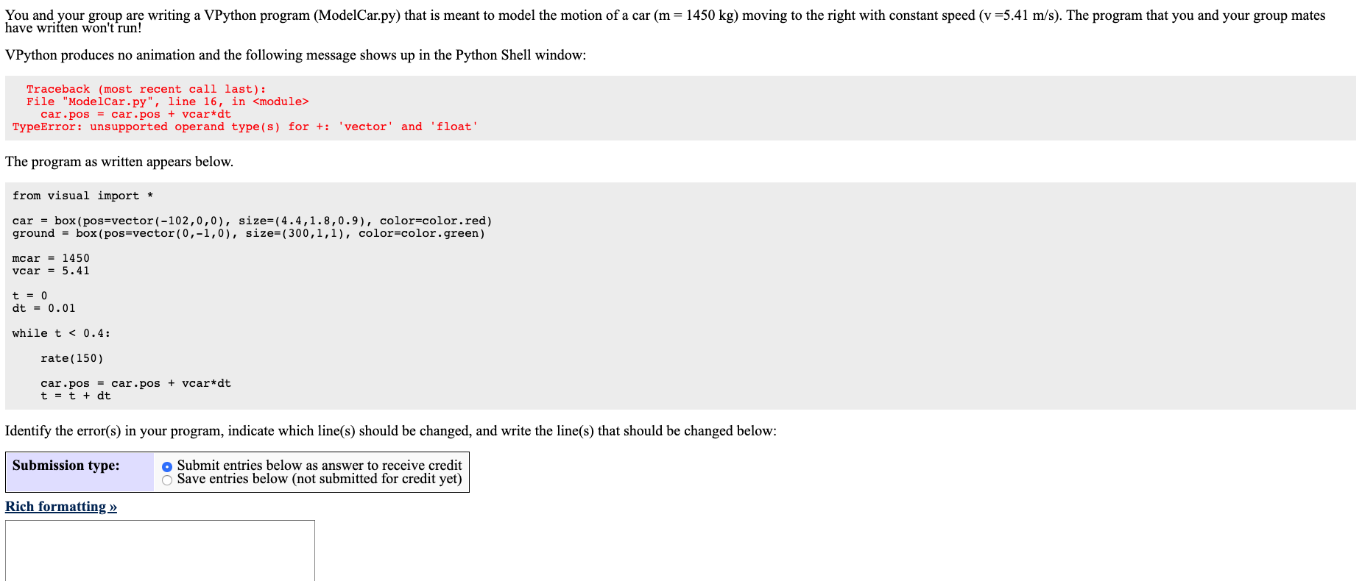
Task: Click the "t = 0" initialization line
Action: click(29, 295)
